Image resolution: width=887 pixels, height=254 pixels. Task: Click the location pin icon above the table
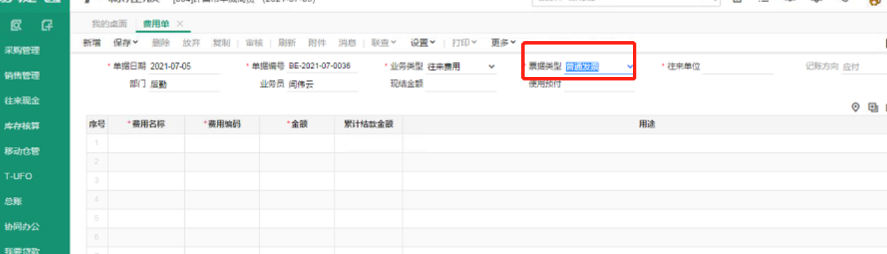click(856, 107)
